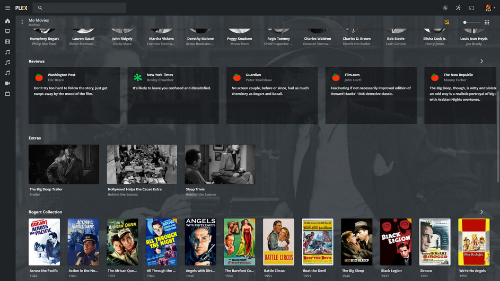
Task: Open All Through the Night poster
Action: [x=161, y=242]
